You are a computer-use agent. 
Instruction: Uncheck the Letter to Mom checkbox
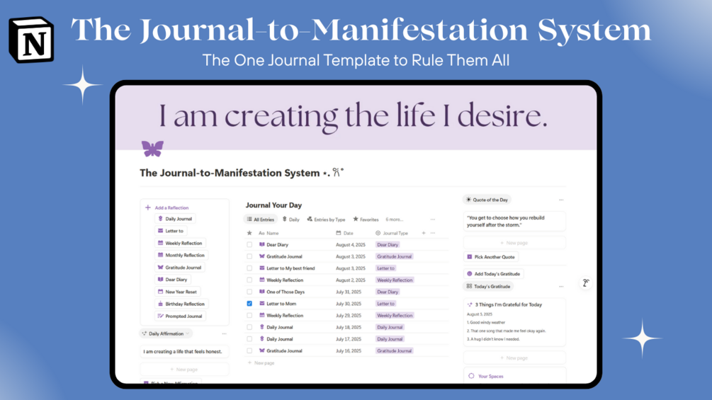(x=249, y=304)
